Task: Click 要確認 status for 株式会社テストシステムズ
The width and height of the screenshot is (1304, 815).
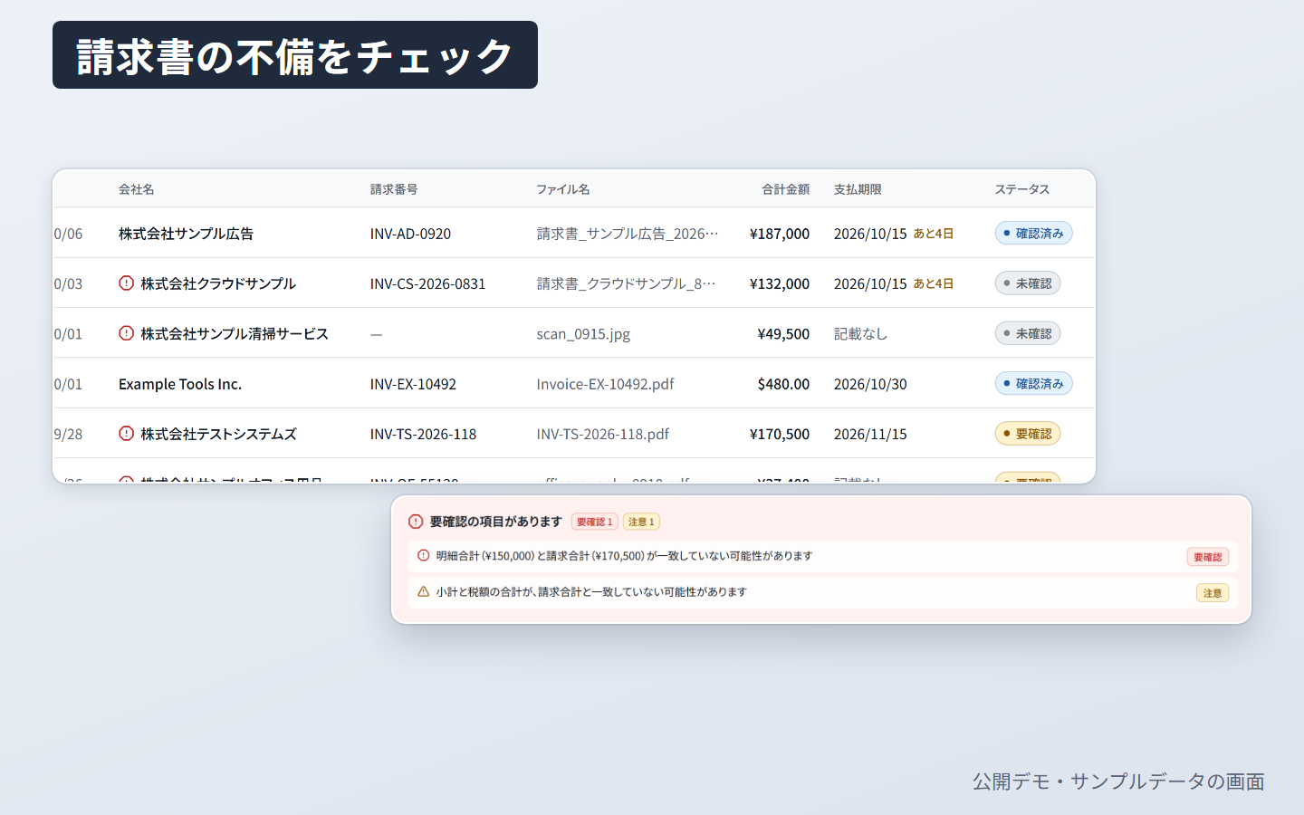Action: (x=1028, y=434)
